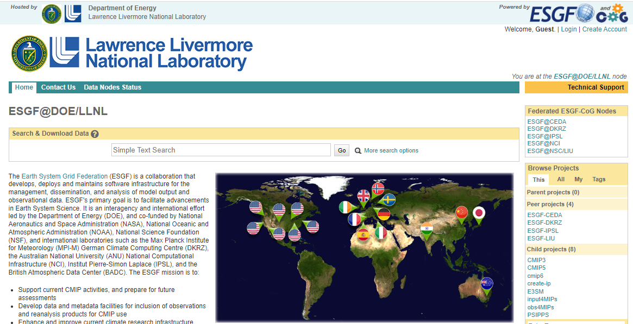This screenshot has width=633, height=324.
Task: Open the ESGF-IPSL peer project
Action: point(543,231)
